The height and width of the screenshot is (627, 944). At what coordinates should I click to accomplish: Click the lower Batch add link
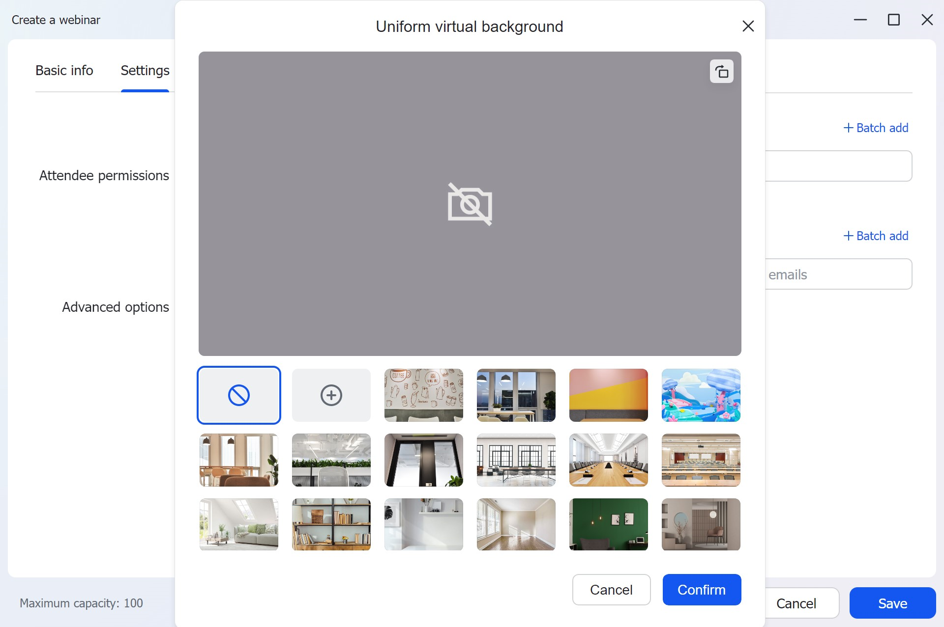click(876, 236)
